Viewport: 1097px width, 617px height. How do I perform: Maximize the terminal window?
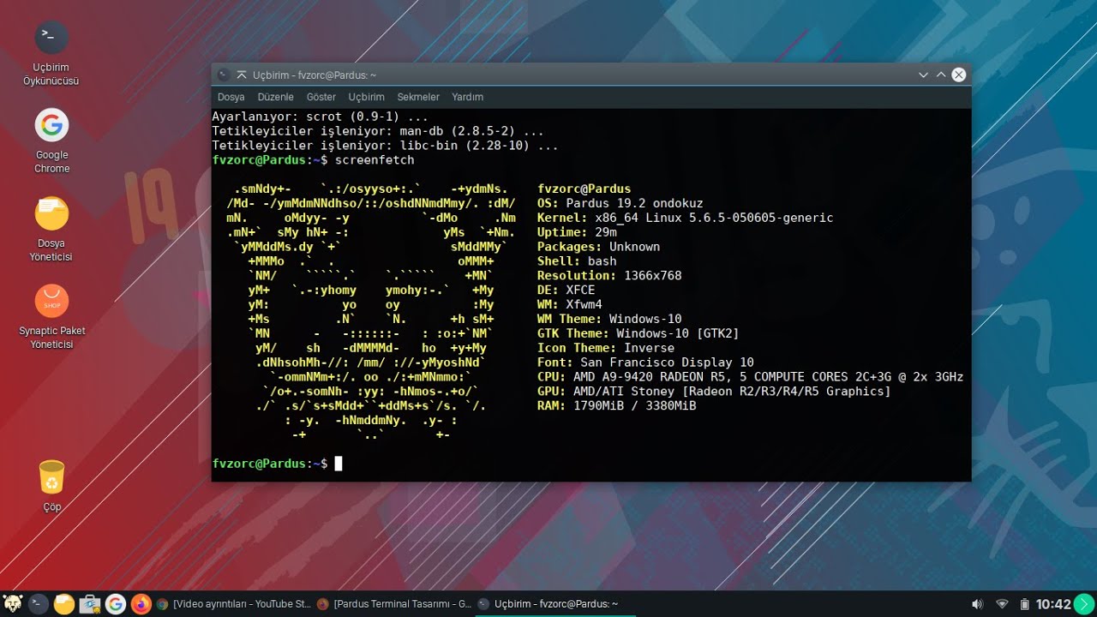[x=941, y=75]
